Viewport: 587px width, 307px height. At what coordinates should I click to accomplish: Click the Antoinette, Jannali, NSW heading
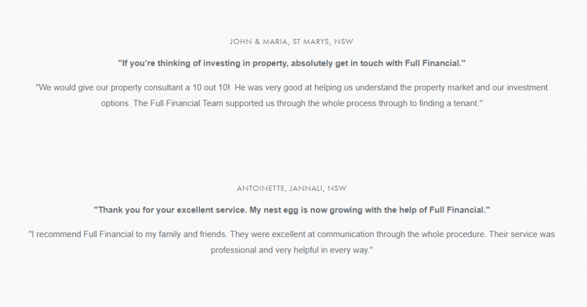291,188
